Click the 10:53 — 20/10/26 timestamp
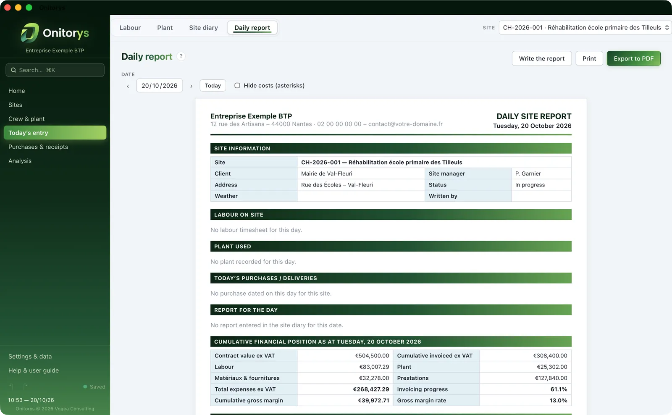This screenshot has height=415, width=672. tap(31, 400)
